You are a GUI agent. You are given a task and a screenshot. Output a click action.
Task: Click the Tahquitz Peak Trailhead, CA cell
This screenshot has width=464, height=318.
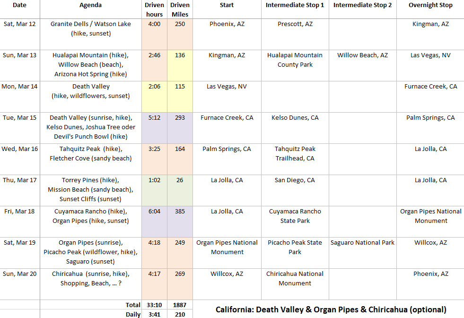[295, 153]
